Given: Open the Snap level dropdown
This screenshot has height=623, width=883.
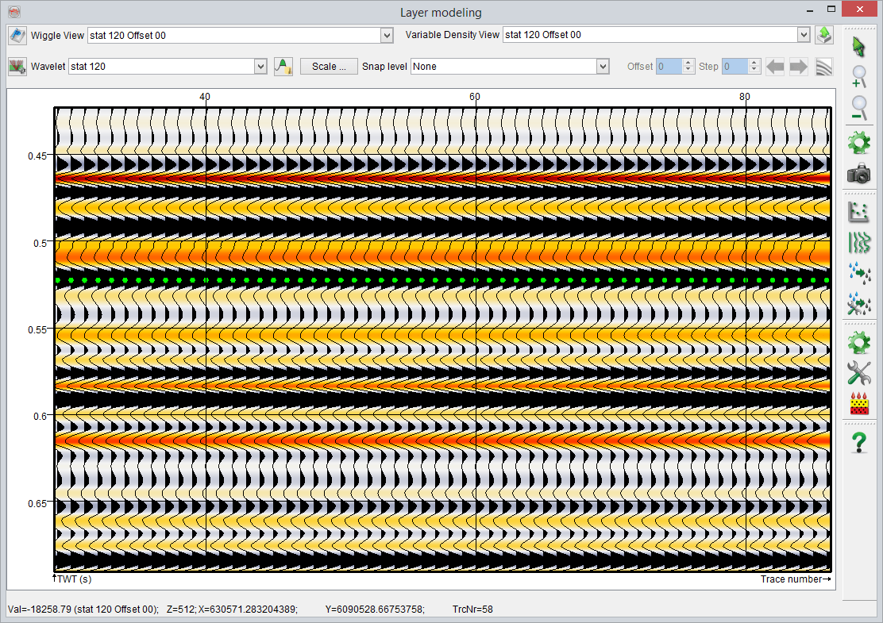Looking at the screenshot, I should coord(602,67).
